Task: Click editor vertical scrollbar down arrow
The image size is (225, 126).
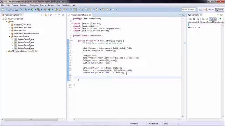Action: coord(183,117)
